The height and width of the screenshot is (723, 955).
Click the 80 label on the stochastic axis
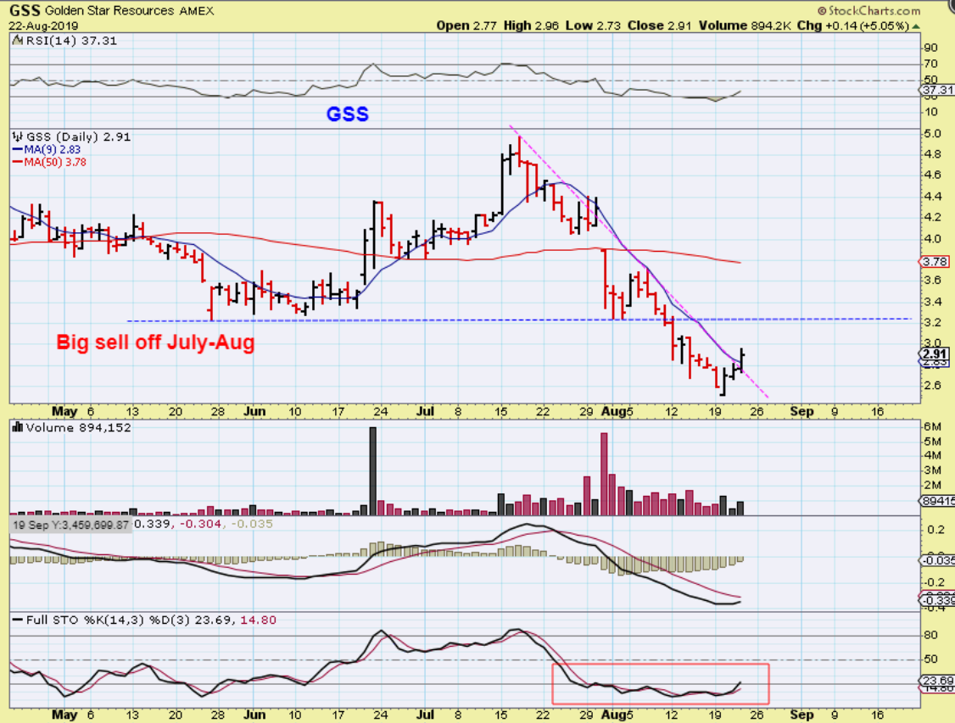click(x=930, y=636)
